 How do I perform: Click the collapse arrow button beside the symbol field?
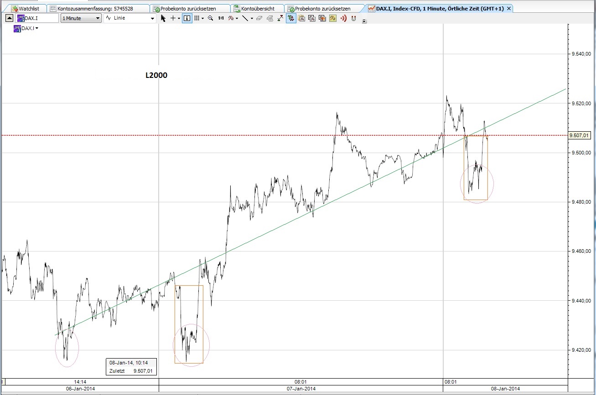tap(9, 18)
